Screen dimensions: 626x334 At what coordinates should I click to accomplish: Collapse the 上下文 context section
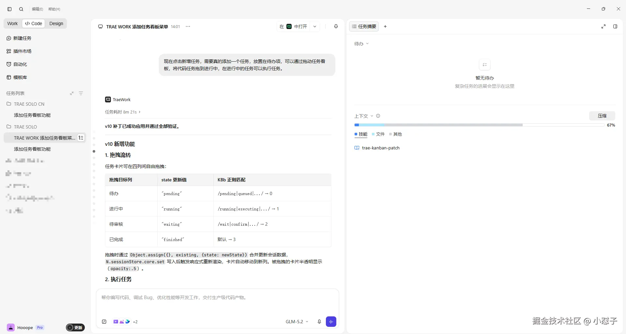click(x=364, y=116)
